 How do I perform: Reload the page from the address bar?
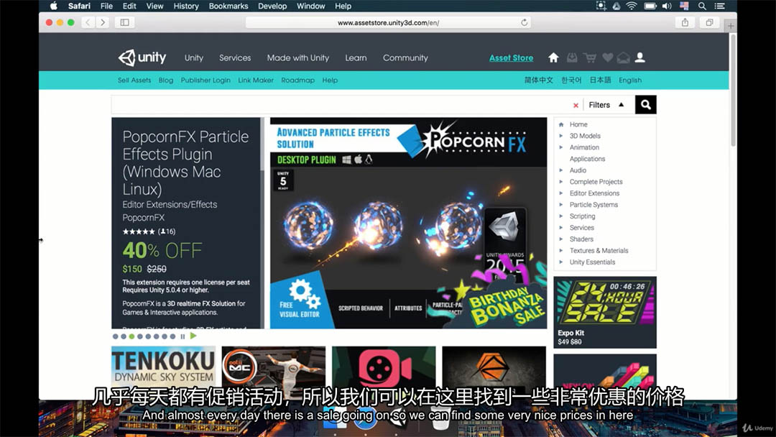pyautogui.click(x=524, y=22)
